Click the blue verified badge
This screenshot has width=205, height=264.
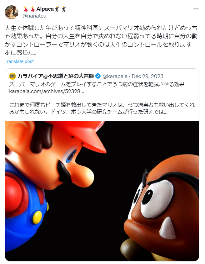pos(98,76)
